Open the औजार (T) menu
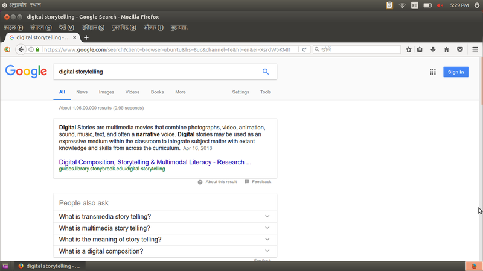483x271 pixels. [153, 27]
